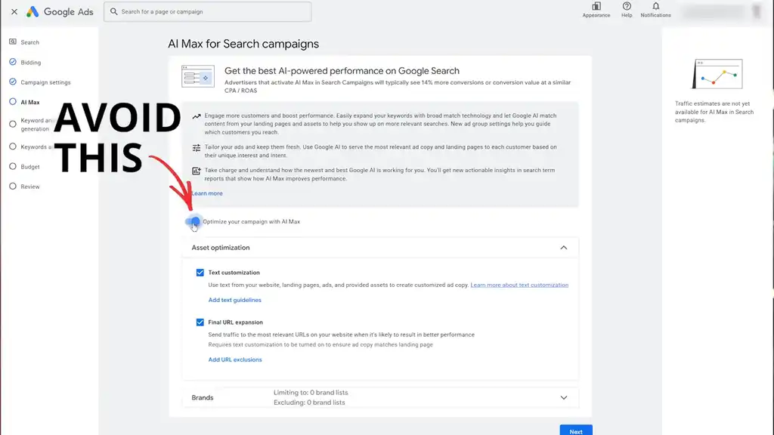Click the Next button
This screenshot has width=774, height=435.
pos(576,430)
